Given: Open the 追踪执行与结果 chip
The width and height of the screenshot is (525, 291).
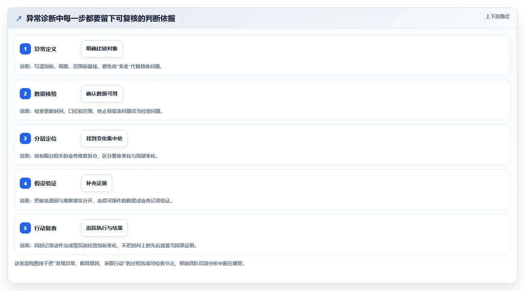Looking at the screenshot, I should [104, 228].
